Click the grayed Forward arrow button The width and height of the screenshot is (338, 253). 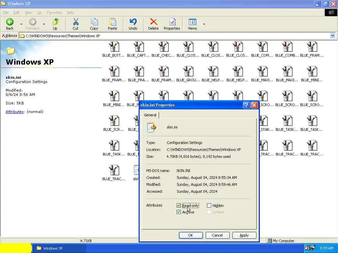coord(33,24)
